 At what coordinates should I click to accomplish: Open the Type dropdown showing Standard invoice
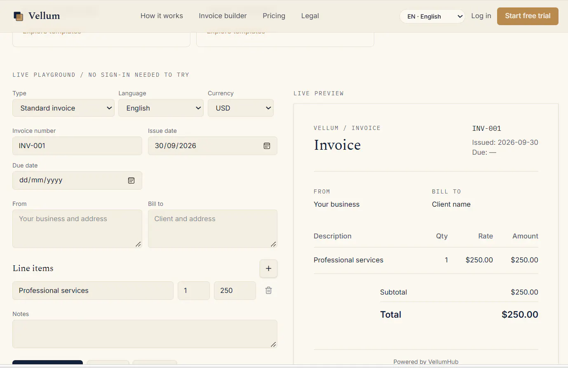[63, 108]
